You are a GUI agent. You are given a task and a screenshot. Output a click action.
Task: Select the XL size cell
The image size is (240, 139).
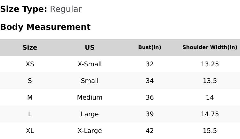click(30, 131)
